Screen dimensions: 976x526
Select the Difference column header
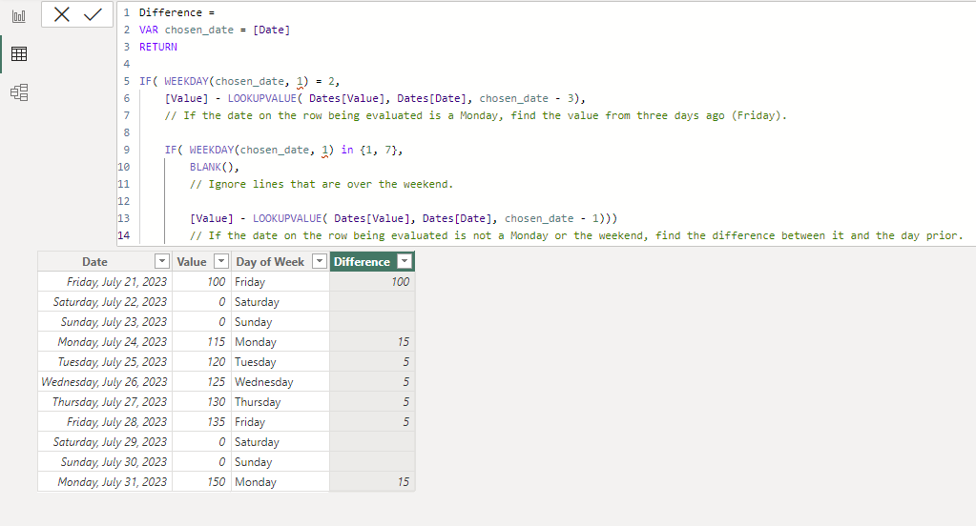point(362,262)
